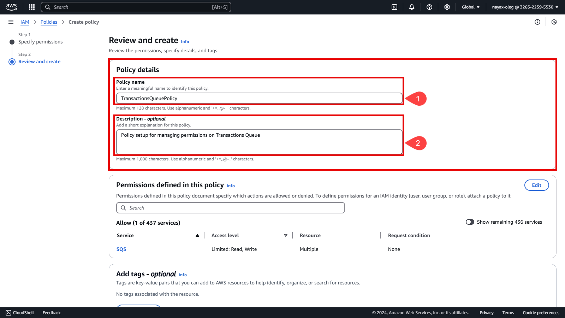This screenshot has width=565, height=318.
Task: Open the hexagon tools icon at top right
Action: pyautogui.click(x=554, y=22)
